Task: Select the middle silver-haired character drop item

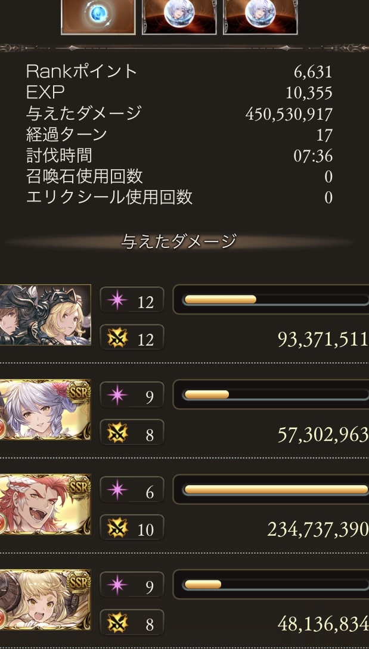Action: [x=179, y=17]
